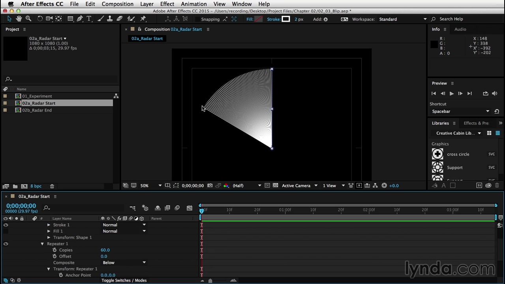The width and height of the screenshot is (505, 284).
Task: Expand the Fill 1 property group
Action: pos(49,231)
